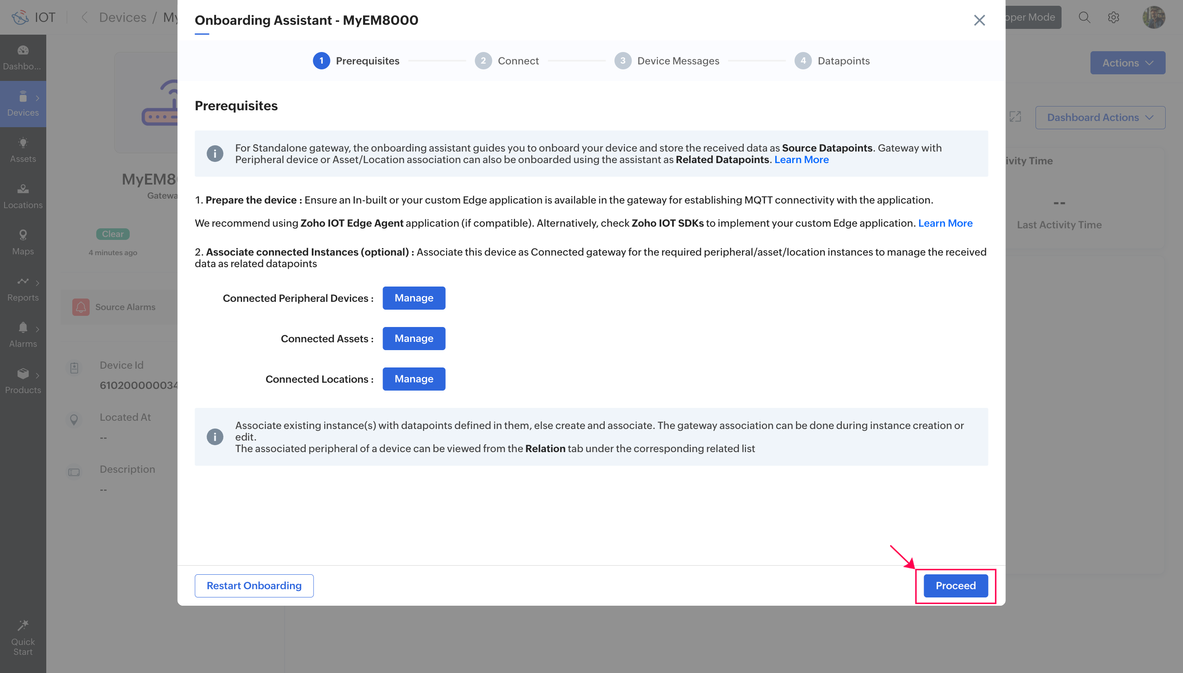The width and height of the screenshot is (1183, 673).
Task: Open the Dashboard Actions dropdown
Action: 1100,117
